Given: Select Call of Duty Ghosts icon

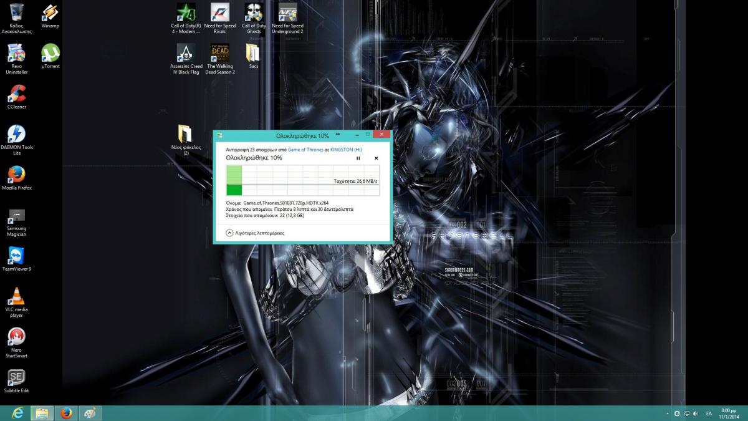Looking at the screenshot, I should tap(254, 19).
